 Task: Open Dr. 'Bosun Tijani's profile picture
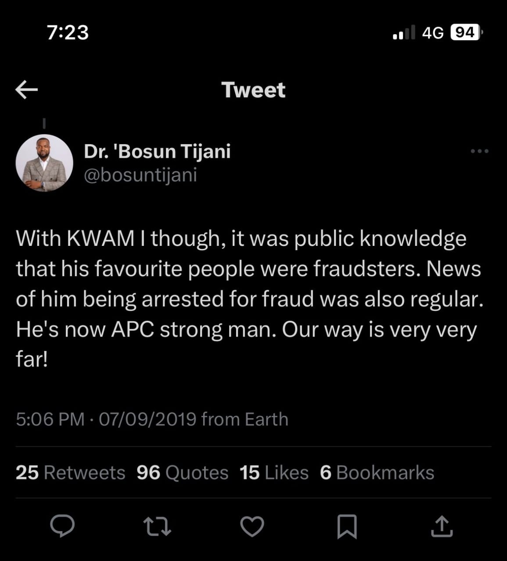tap(44, 163)
